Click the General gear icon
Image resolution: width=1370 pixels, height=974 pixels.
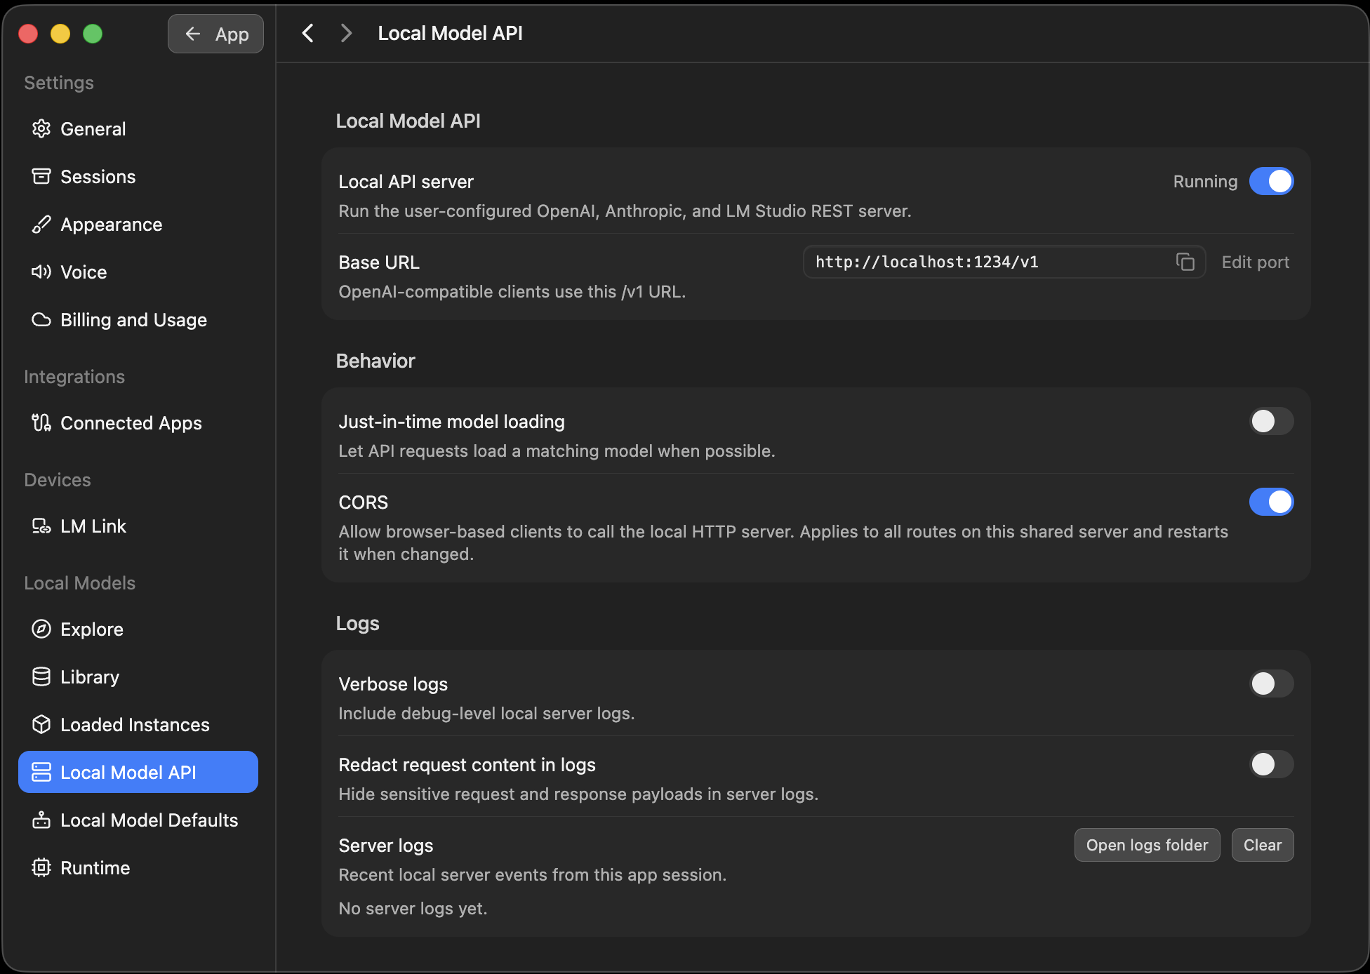[41, 128]
